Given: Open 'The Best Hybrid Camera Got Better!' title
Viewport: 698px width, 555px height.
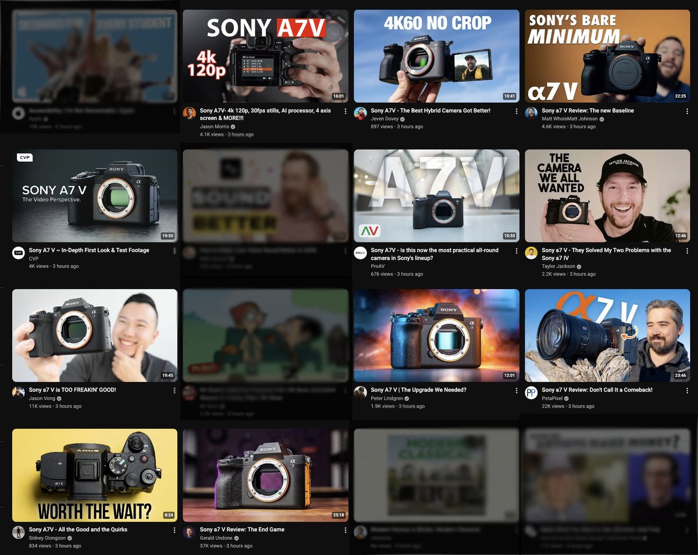Looking at the screenshot, I should pos(430,111).
